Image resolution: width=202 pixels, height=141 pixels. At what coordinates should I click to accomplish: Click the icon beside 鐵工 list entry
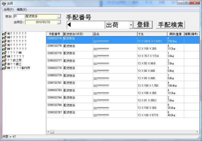point(4,64)
